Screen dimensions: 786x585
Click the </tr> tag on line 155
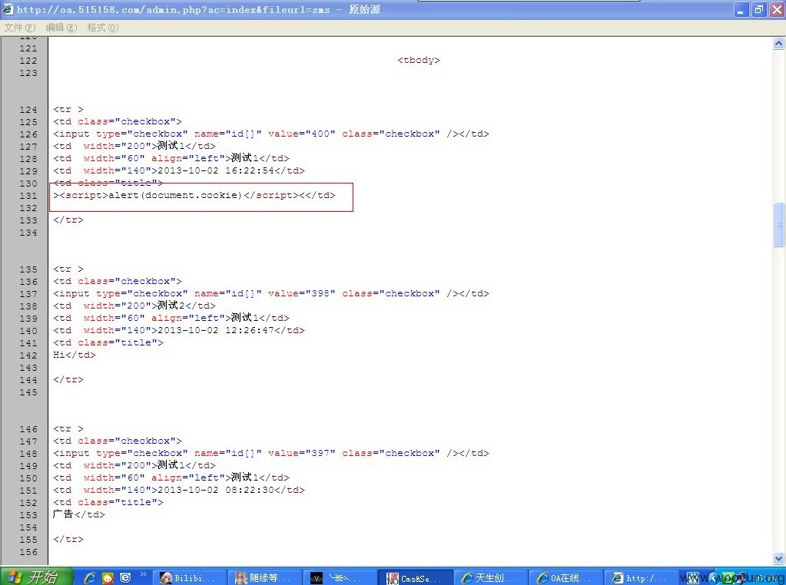68,540
